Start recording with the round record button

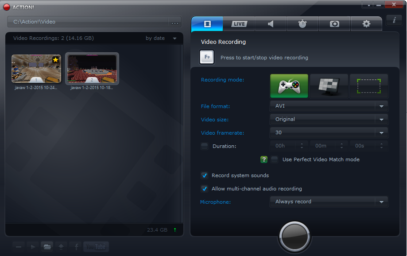tap(295, 237)
